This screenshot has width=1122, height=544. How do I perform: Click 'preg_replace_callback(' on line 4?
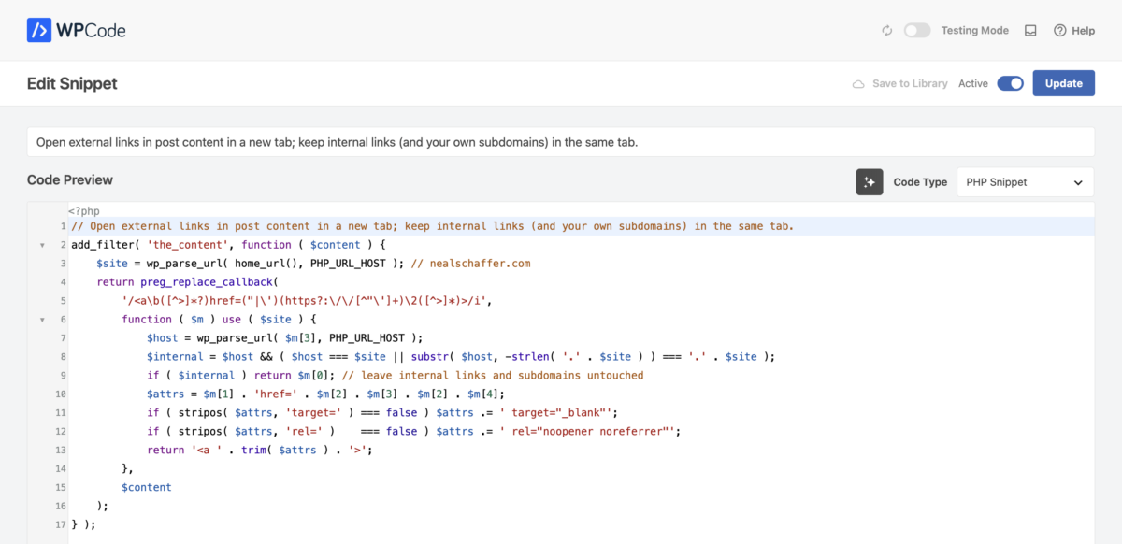209,282
